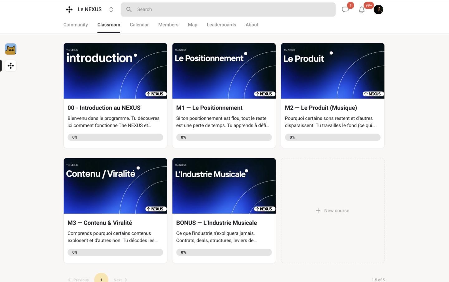Click description starting "Bienvenu dans le programme"
Image resolution: width=449 pixels, height=282 pixels.
click(113, 122)
